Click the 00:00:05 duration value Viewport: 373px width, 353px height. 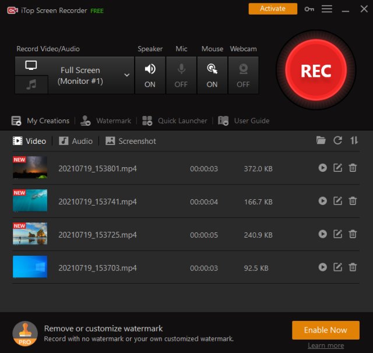coord(204,235)
